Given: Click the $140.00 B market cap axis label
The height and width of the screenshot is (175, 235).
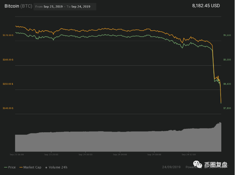Looking at the screenshot, I should 8,108.
